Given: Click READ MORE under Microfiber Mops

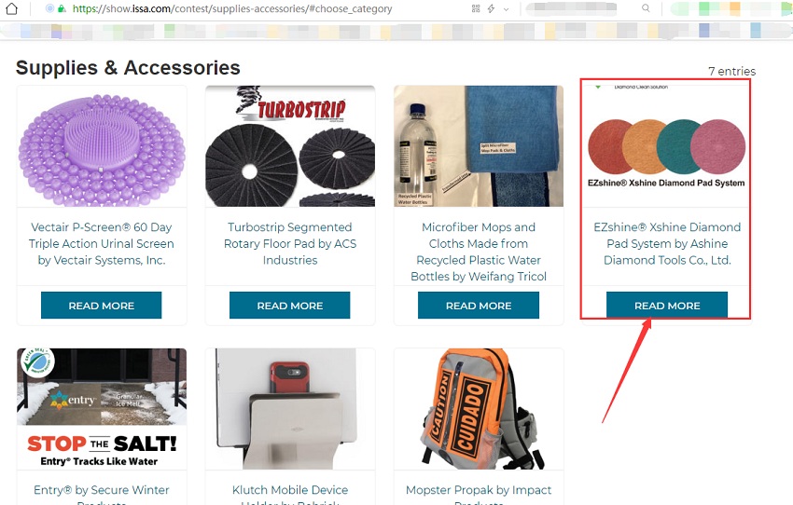Looking at the screenshot, I should pos(479,305).
